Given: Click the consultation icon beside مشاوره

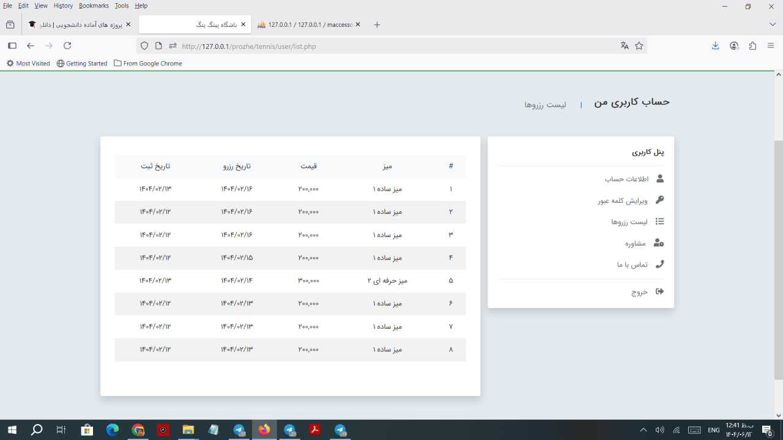Looking at the screenshot, I should (x=659, y=243).
